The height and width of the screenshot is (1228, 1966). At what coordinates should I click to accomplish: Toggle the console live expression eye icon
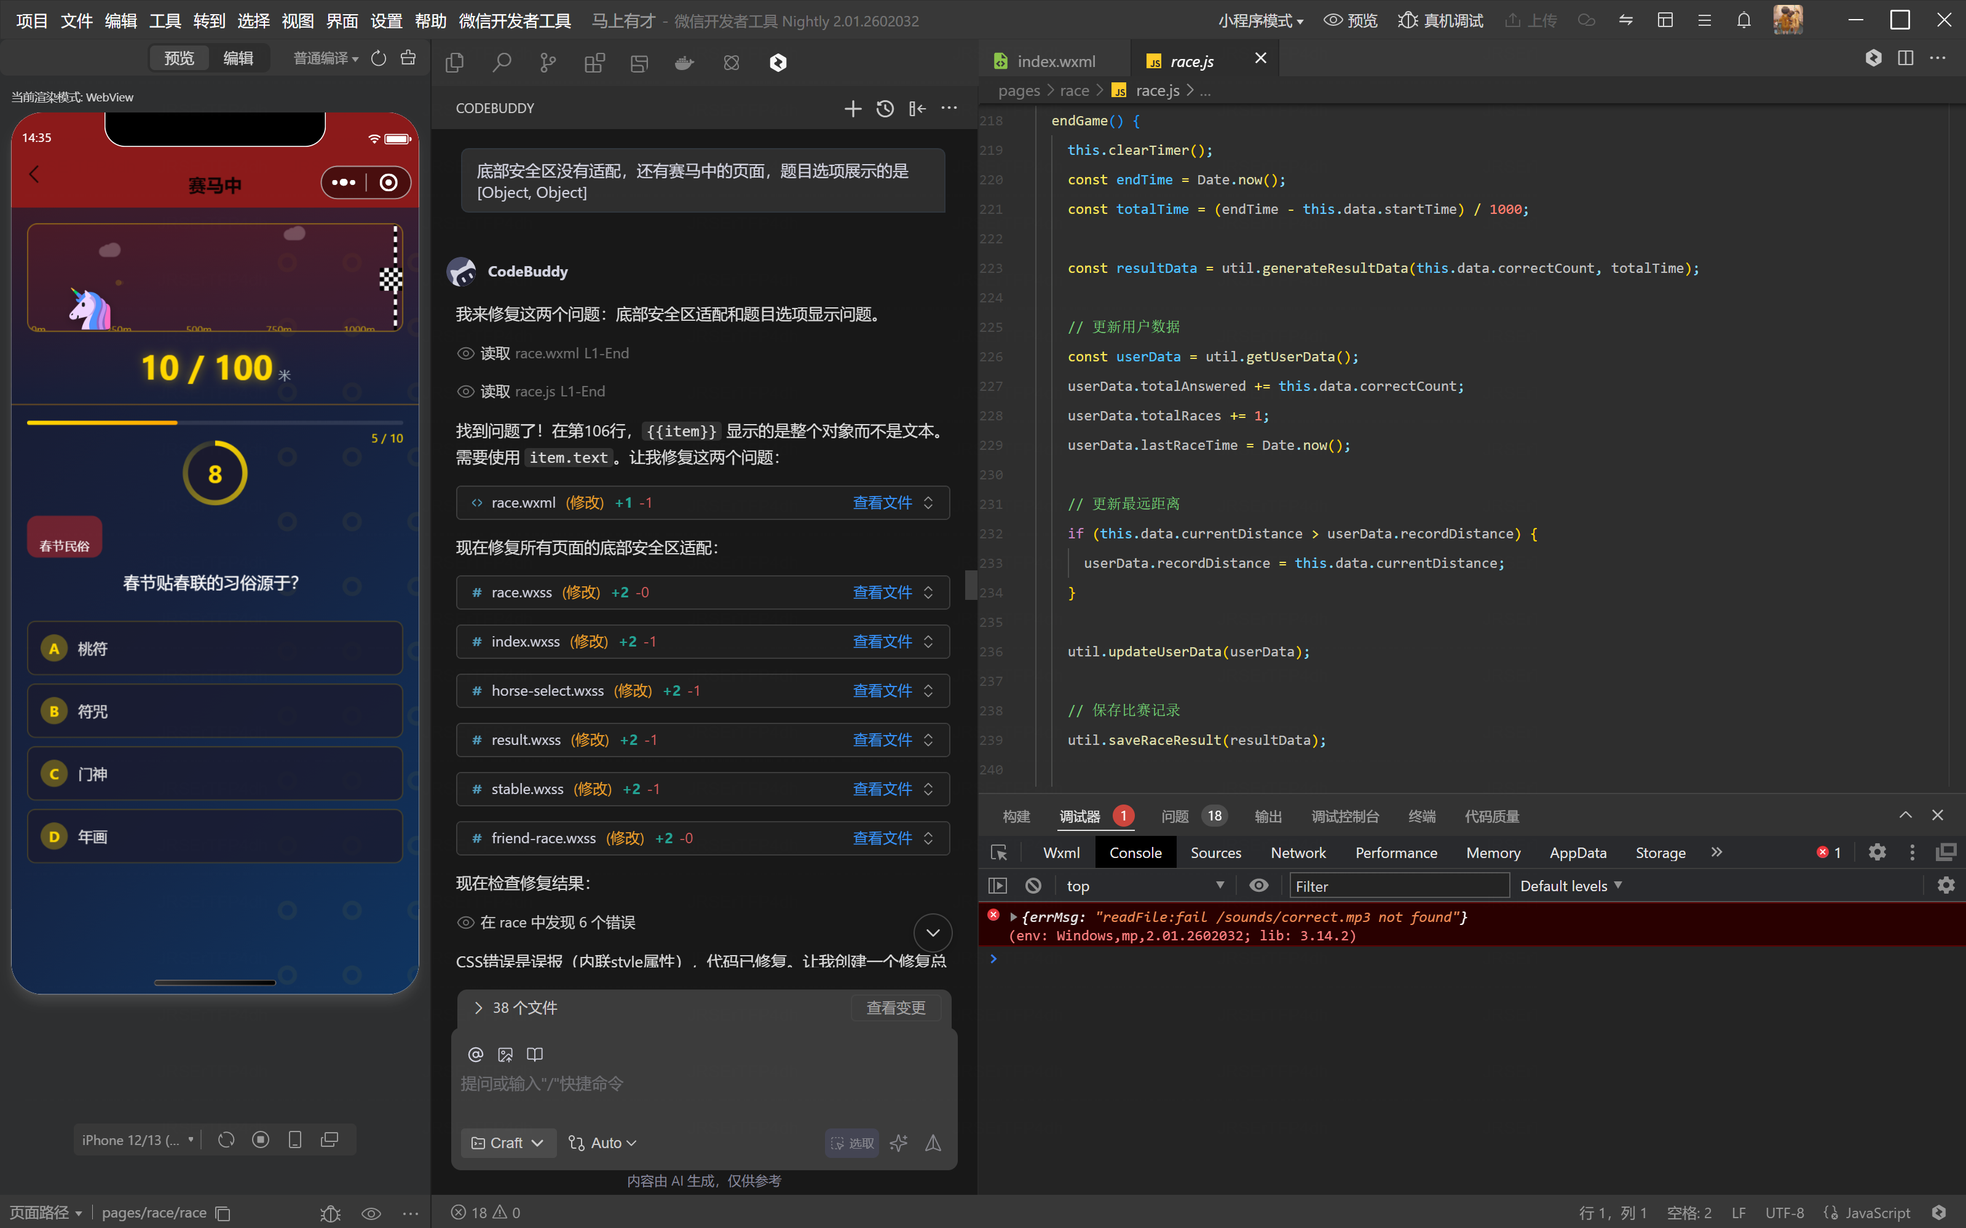(1258, 886)
